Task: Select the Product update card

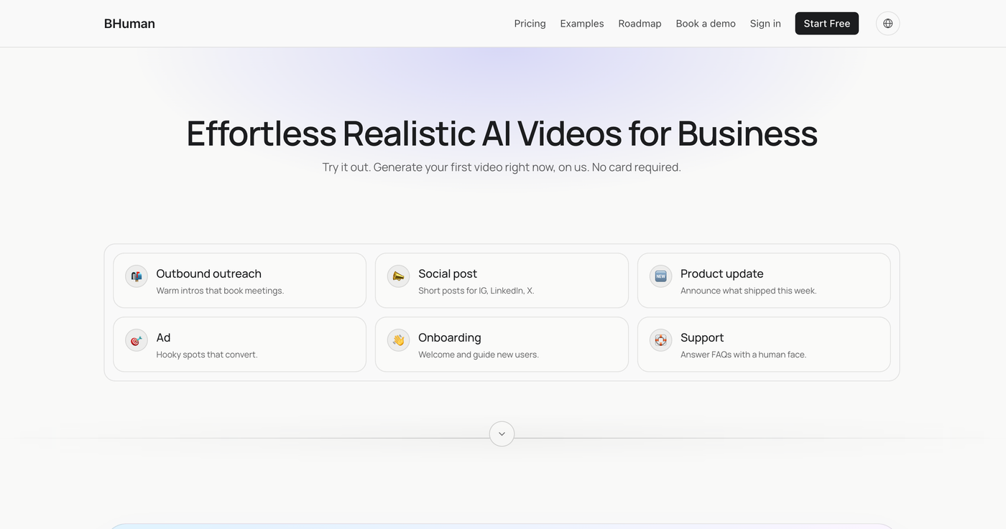Action: coord(764,281)
